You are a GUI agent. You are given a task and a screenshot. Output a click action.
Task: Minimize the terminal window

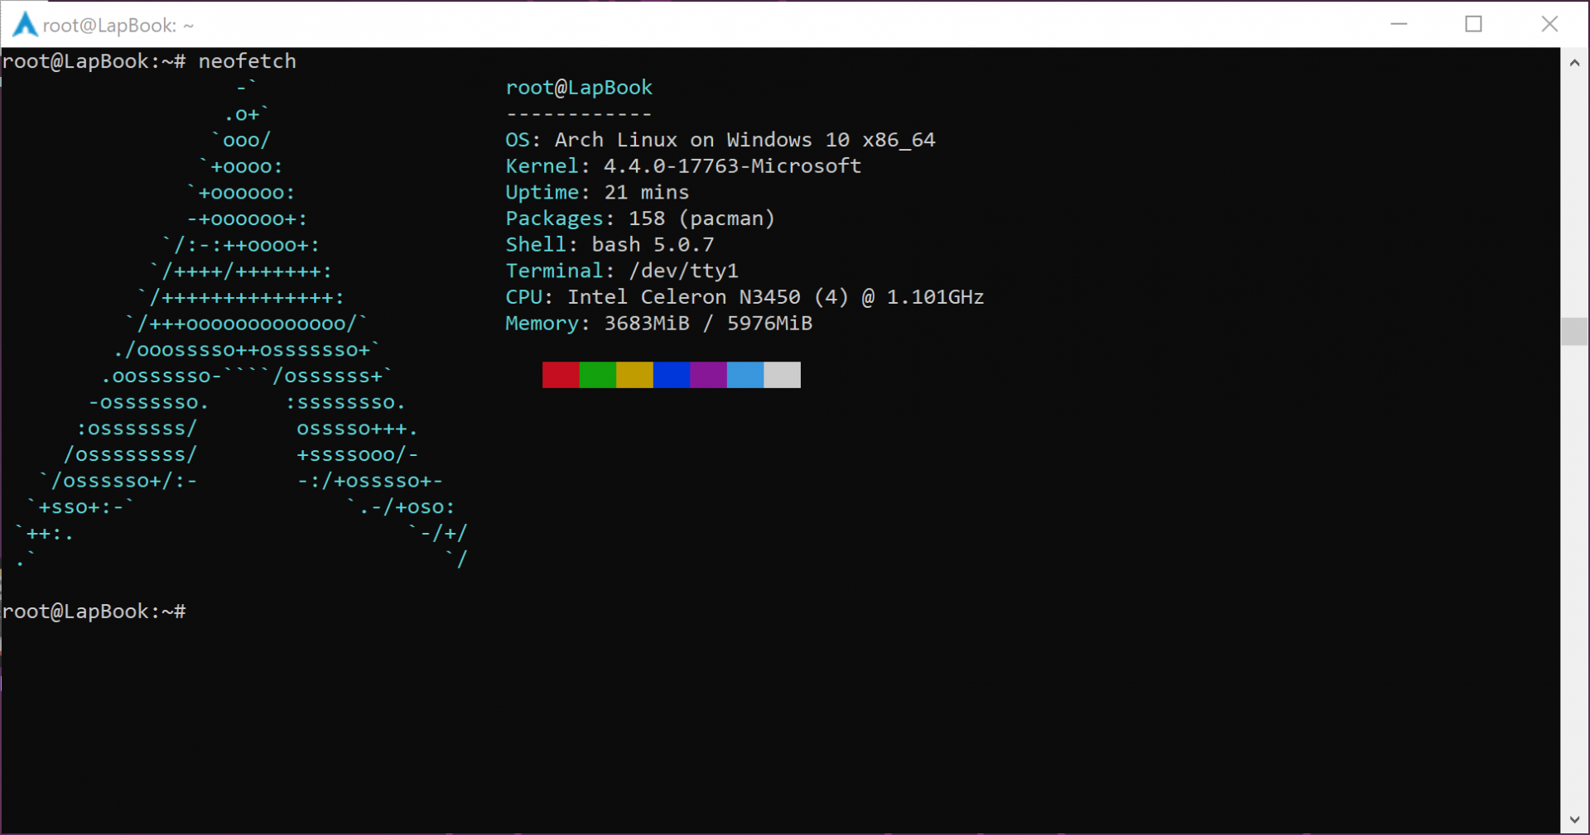(1399, 24)
